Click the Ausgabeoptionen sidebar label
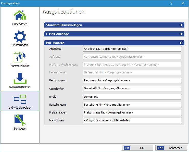The width and height of the screenshot is (189, 152). click(x=20, y=87)
